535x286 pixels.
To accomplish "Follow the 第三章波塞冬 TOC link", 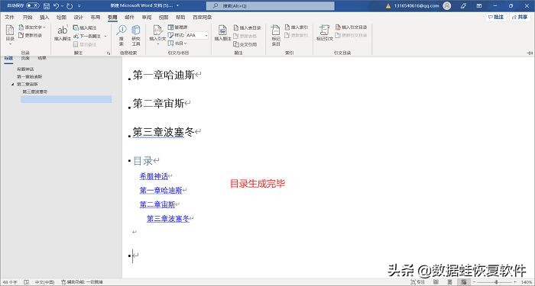I will click(168, 219).
